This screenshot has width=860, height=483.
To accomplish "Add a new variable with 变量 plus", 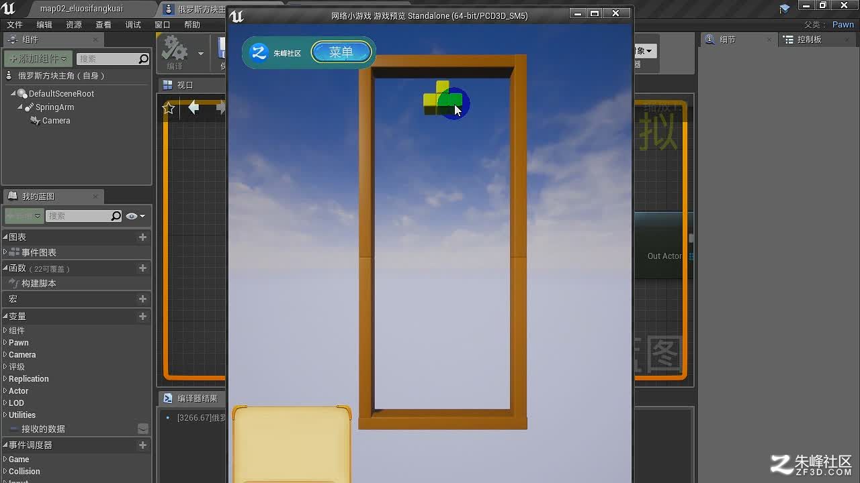I will click(142, 316).
